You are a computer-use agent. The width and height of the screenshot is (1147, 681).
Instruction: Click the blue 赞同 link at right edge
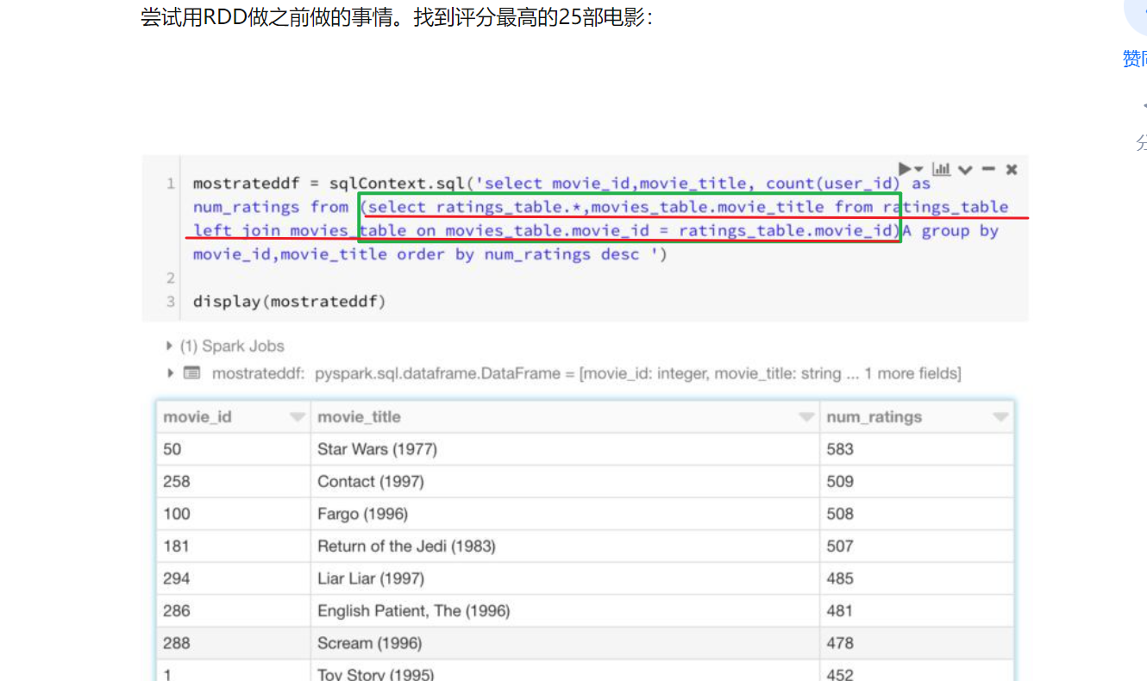pos(1134,59)
